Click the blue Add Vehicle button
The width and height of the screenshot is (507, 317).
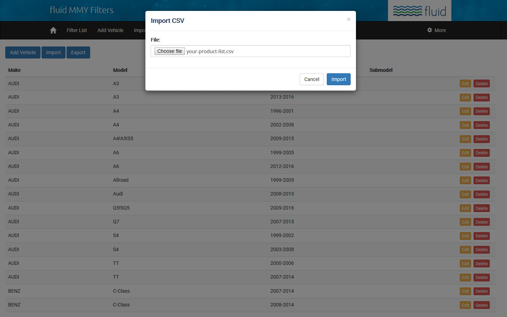point(23,52)
